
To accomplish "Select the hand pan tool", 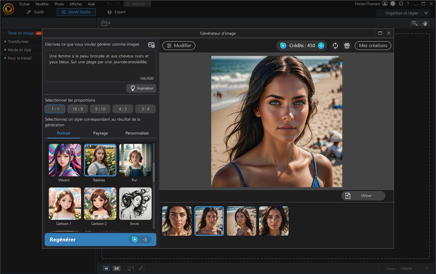I will [425, 23].
